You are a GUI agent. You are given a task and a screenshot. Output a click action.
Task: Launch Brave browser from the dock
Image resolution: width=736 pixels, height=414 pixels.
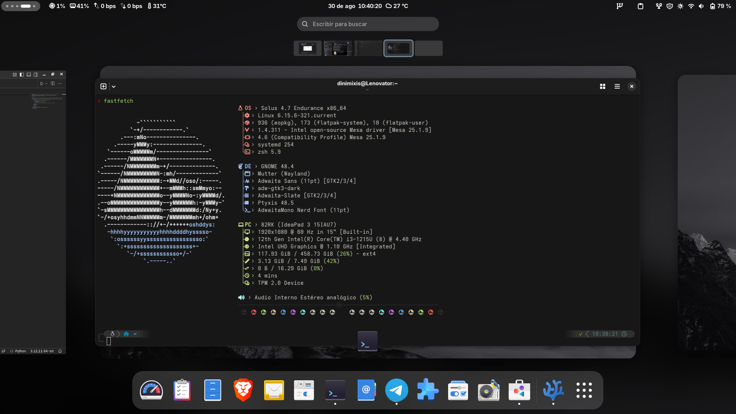pos(243,390)
